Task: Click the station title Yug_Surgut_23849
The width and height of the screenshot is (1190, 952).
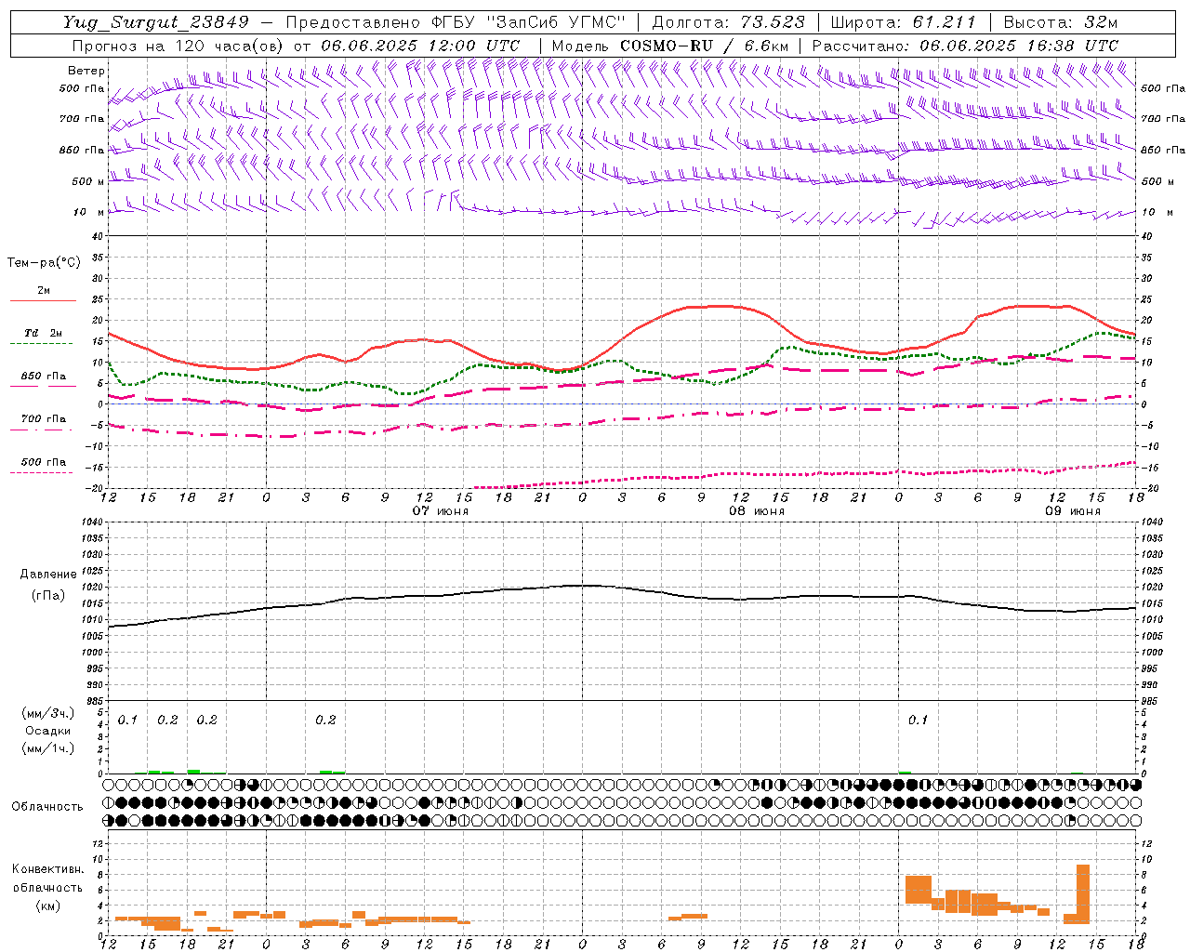Action: point(157,22)
